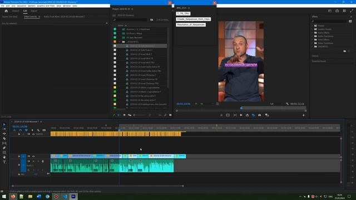The image size is (356, 200).
Task: Activate the Slip tool
Action: tap(4, 143)
